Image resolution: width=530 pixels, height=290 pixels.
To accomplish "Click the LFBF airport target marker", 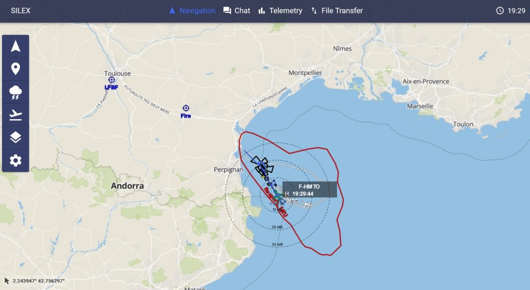I will (x=112, y=80).
